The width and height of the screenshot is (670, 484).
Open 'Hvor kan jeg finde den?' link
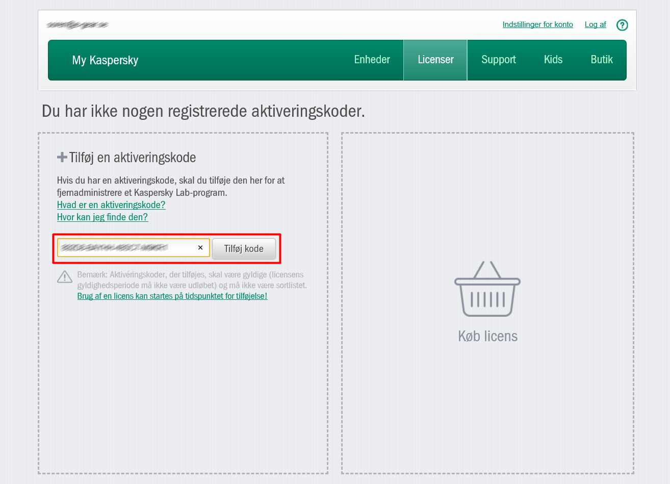102,217
